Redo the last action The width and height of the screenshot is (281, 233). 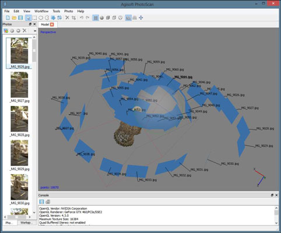point(87,18)
